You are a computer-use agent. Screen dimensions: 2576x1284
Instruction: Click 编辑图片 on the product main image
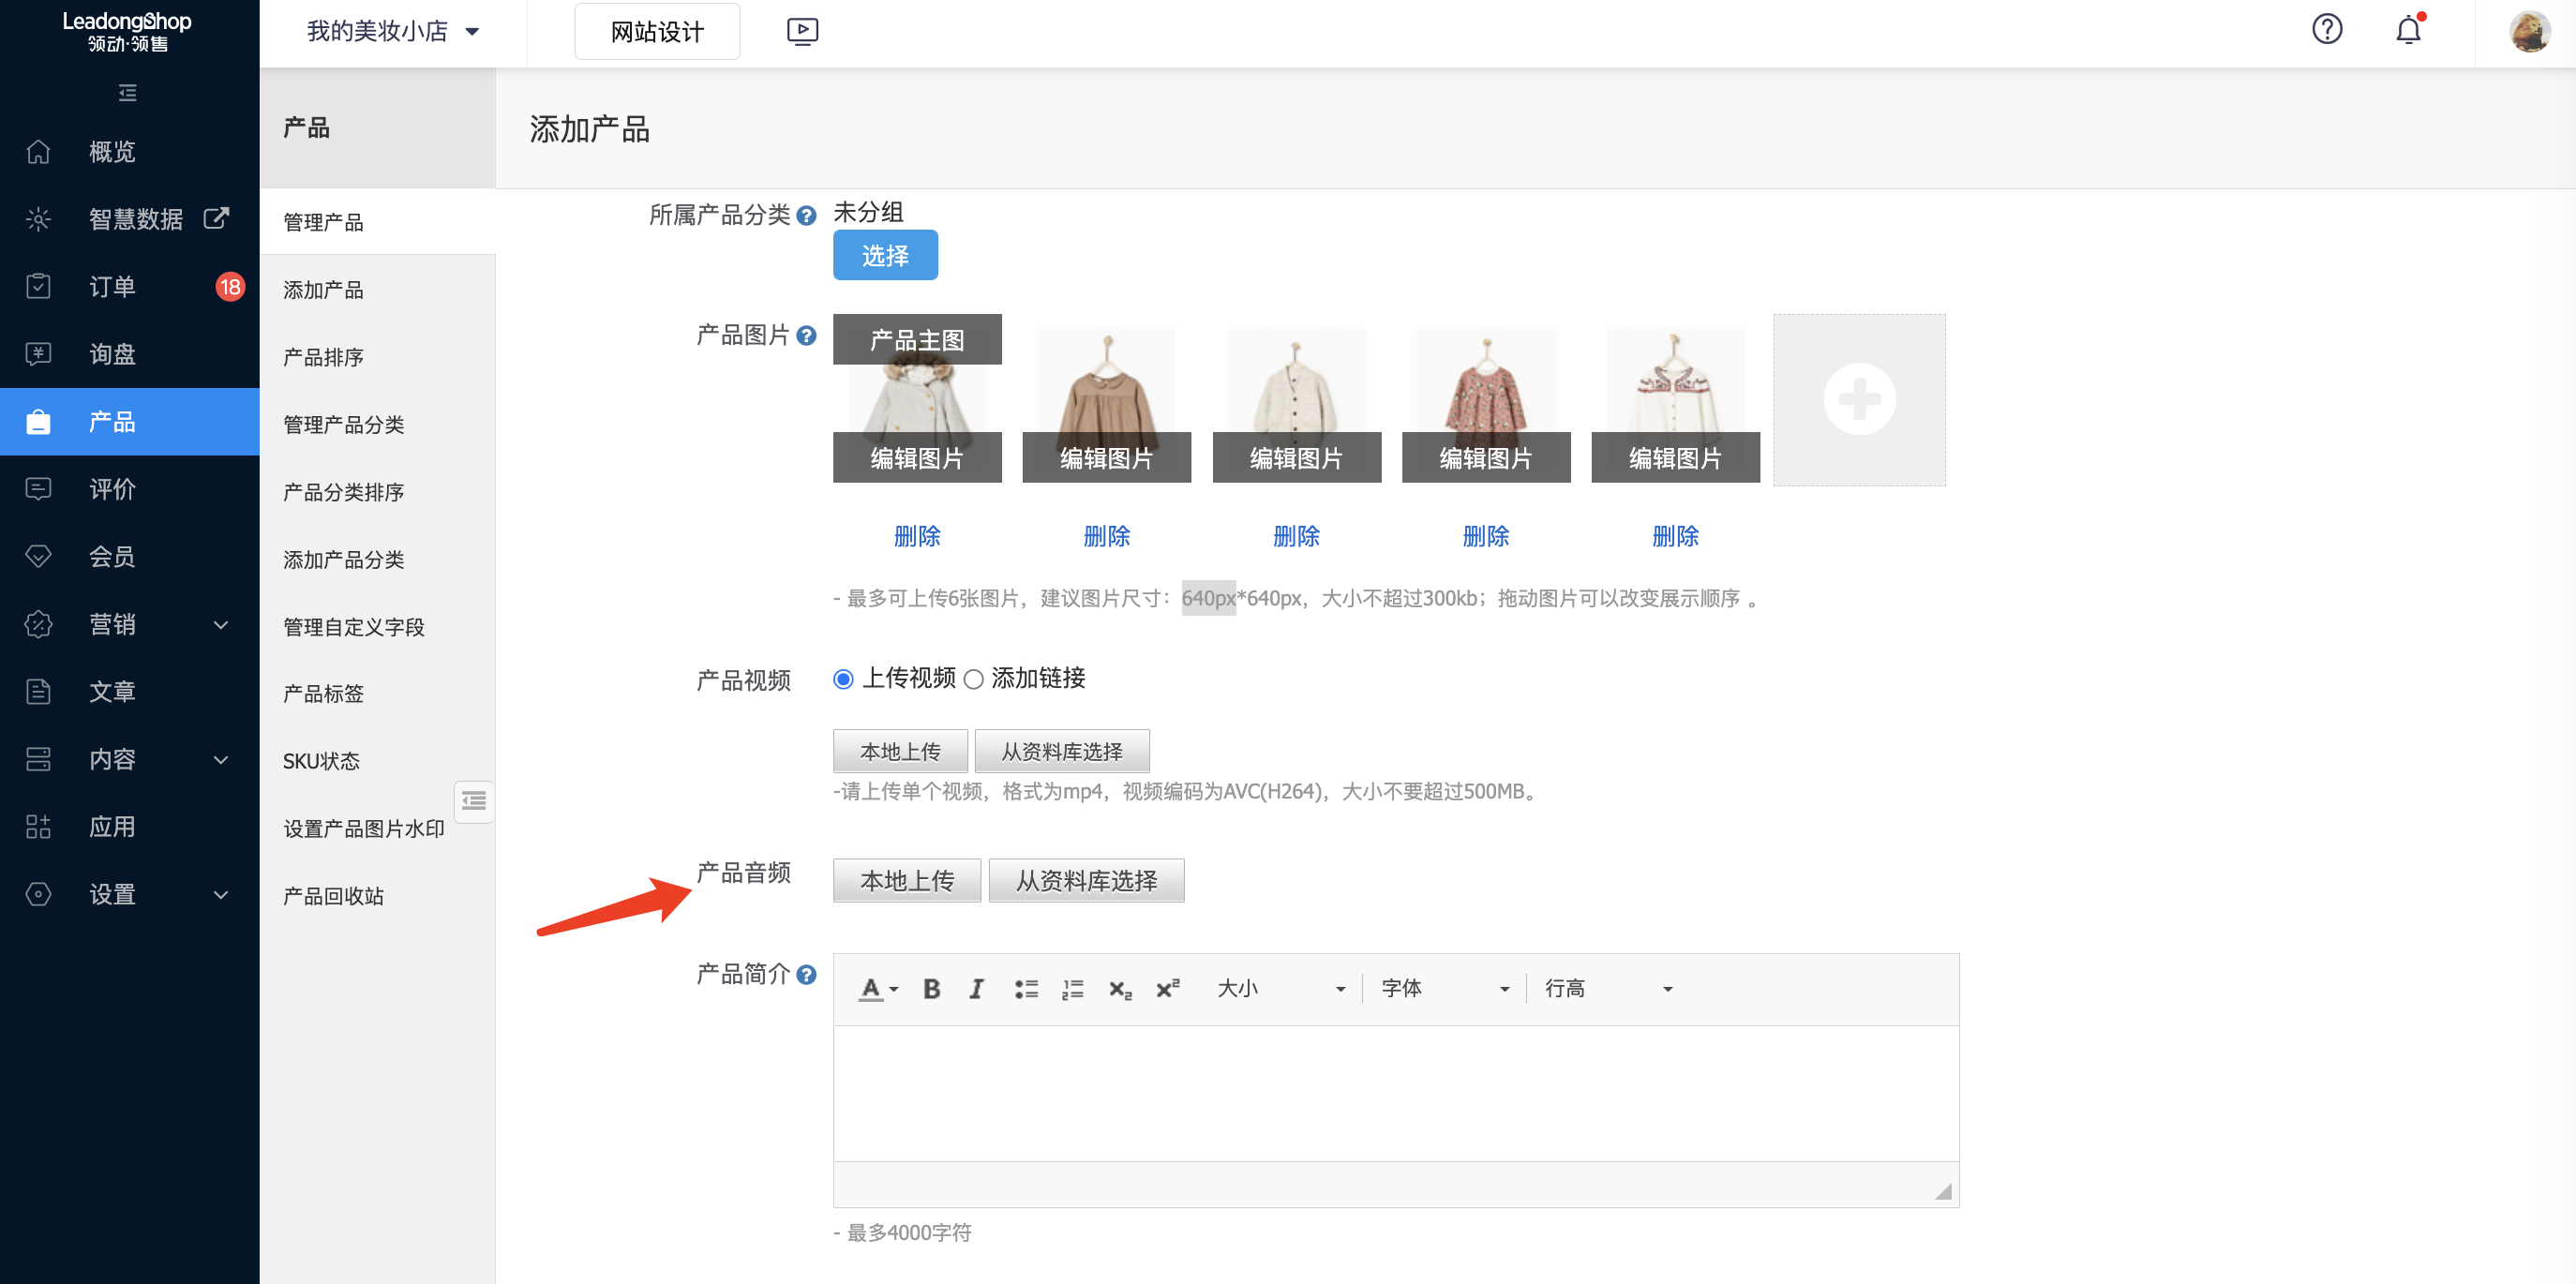(916, 458)
